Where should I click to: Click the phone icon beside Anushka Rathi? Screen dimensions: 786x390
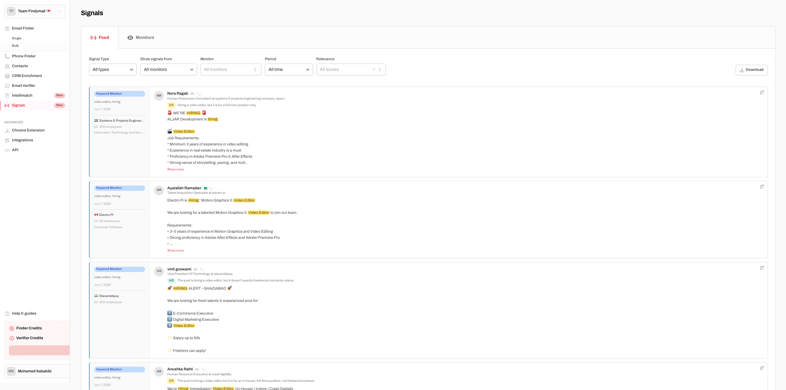pyautogui.click(x=204, y=370)
